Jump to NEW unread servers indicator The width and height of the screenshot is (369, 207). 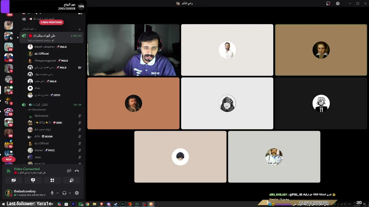pyautogui.click(x=9, y=159)
